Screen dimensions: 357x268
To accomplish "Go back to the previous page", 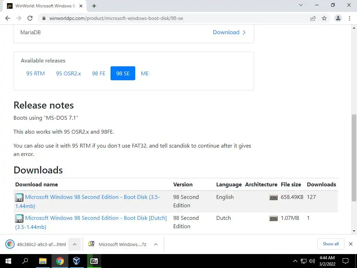I will pos(8,18).
